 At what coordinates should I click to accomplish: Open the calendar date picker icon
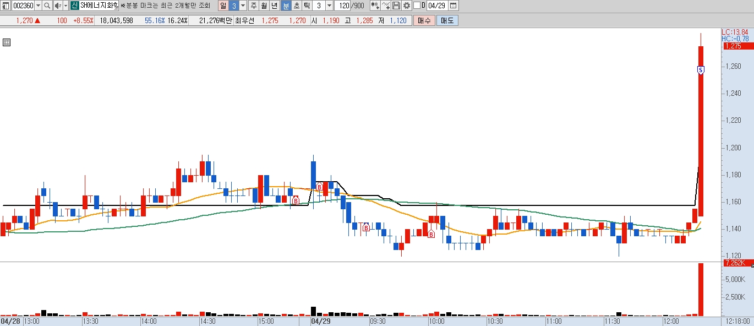click(x=453, y=6)
